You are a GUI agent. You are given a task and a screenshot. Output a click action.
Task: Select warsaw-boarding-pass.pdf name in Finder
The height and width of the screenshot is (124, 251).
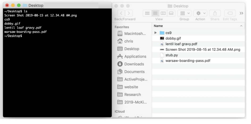pos(188,61)
